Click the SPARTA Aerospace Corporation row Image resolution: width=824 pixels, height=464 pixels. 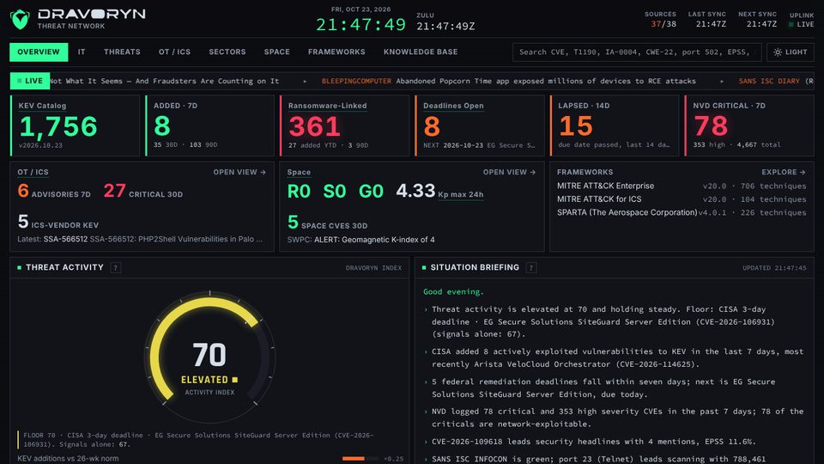click(x=682, y=212)
